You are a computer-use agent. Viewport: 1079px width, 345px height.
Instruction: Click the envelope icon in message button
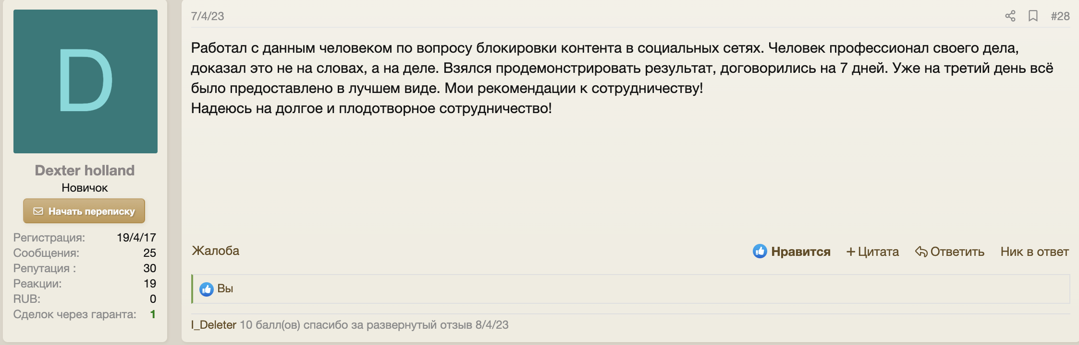tap(38, 211)
